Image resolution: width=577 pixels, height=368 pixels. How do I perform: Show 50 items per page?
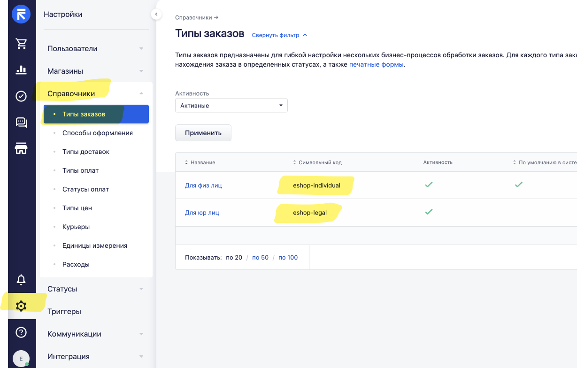(260, 257)
